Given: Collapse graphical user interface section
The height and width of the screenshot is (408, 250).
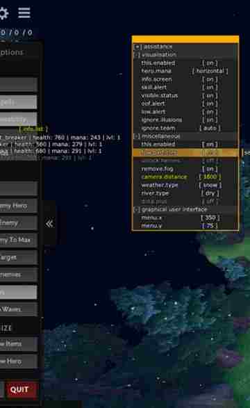Looking at the screenshot, I should pyautogui.click(x=137, y=209).
